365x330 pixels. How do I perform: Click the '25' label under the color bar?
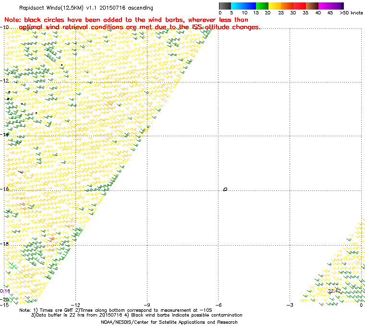281,13
